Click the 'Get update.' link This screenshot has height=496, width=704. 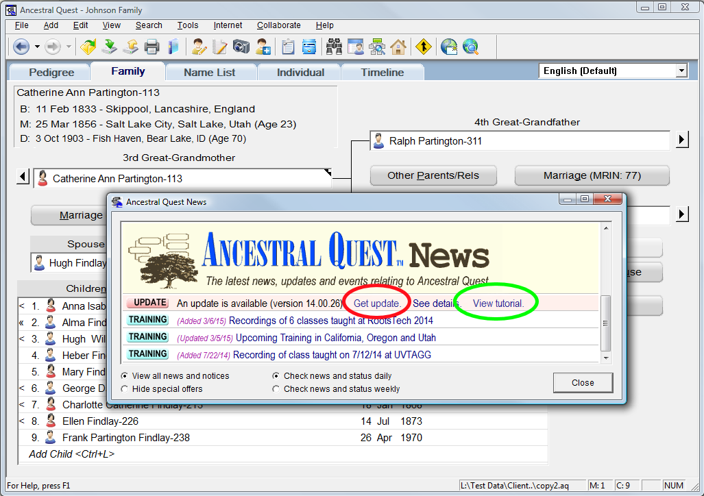pos(377,303)
